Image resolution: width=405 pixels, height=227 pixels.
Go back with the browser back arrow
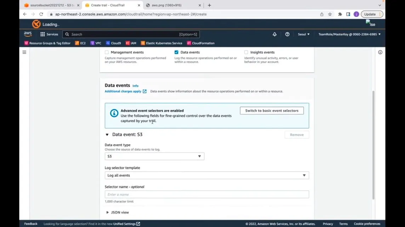[25, 14]
